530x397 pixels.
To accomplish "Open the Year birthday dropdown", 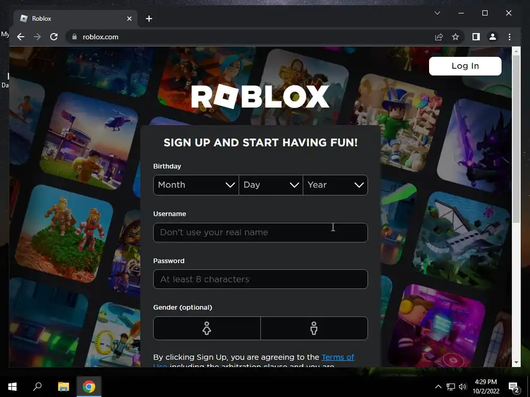I will coord(335,185).
